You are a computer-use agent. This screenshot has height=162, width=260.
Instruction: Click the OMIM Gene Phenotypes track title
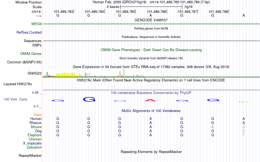point(151,50)
